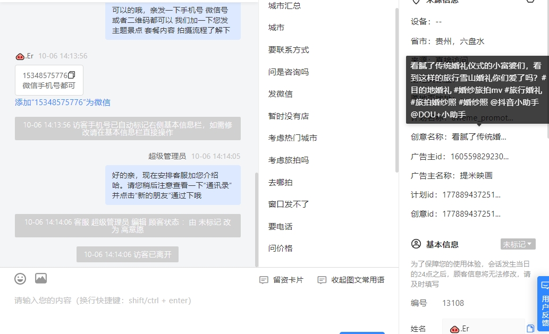Click the visitor message 微信手机号都可
This screenshot has width=549, height=334.
click(49, 85)
